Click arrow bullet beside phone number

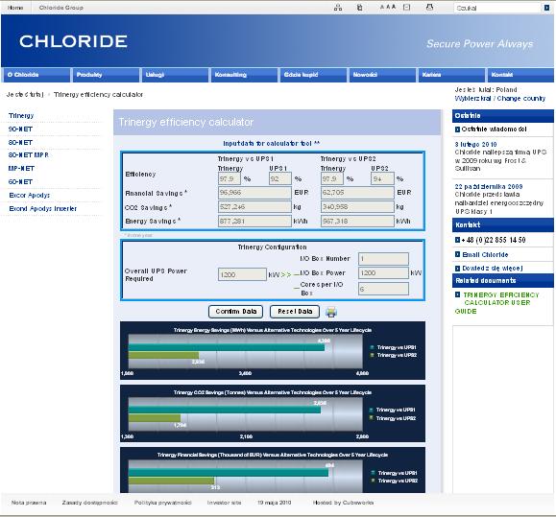tap(457, 240)
